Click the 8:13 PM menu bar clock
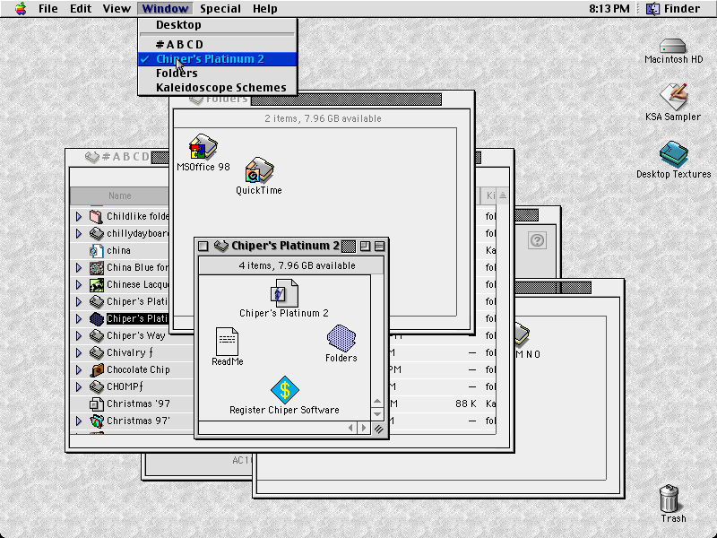Image resolution: width=717 pixels, height=538 pixels. (609, 8)
